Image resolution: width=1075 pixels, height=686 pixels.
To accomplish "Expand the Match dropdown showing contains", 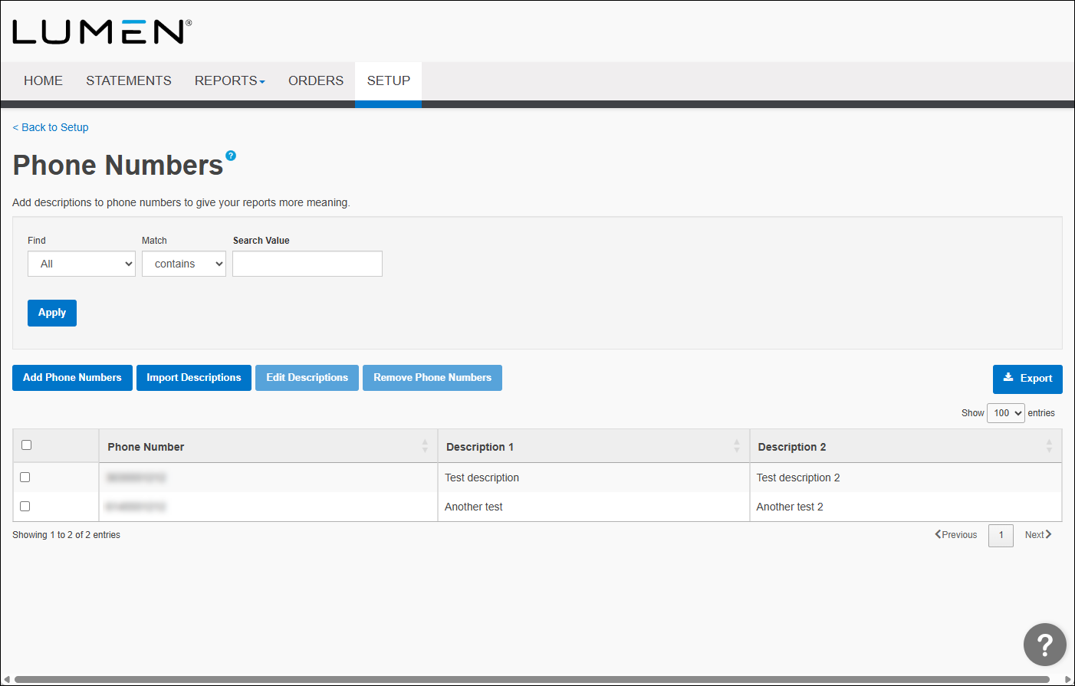I will pyautogui.click(x=183, y=264).
